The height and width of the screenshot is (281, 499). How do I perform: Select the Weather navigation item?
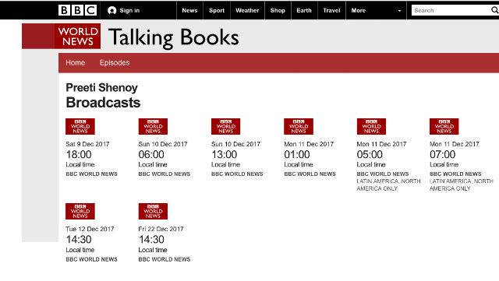pyautogui.click(x=247, y=10)
